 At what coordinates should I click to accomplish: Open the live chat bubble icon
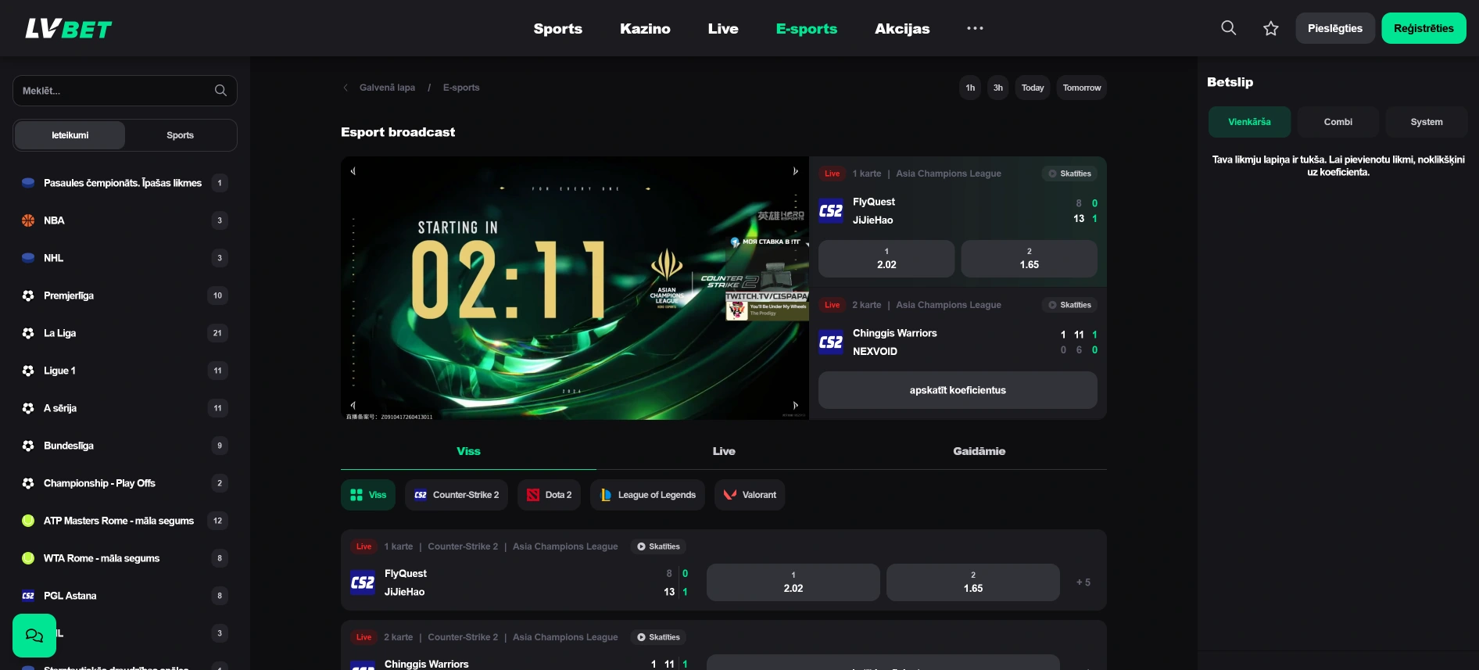[x=34, y=636]
